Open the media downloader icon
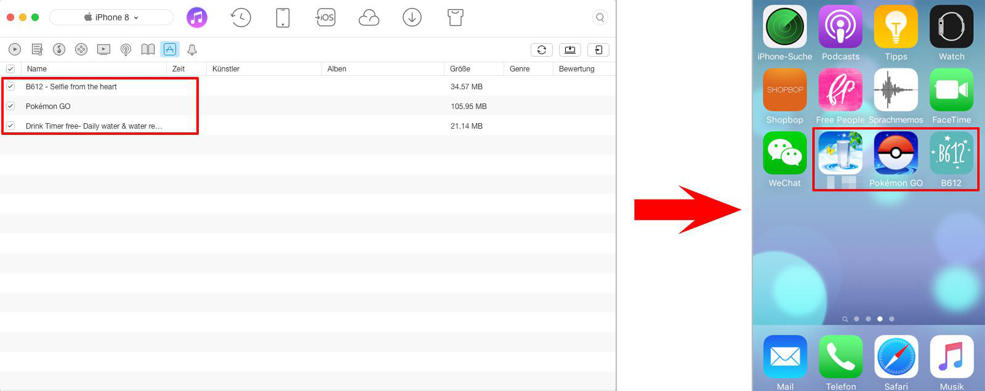The width and height of the screenshot is (985, 391). coord(412,17)
